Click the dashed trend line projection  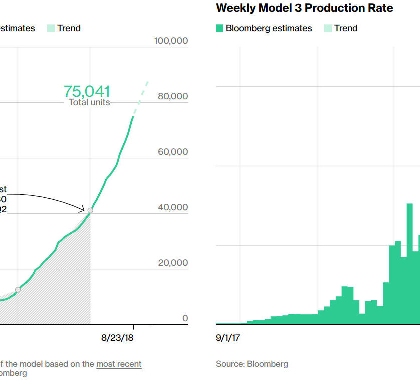point(141,98)
